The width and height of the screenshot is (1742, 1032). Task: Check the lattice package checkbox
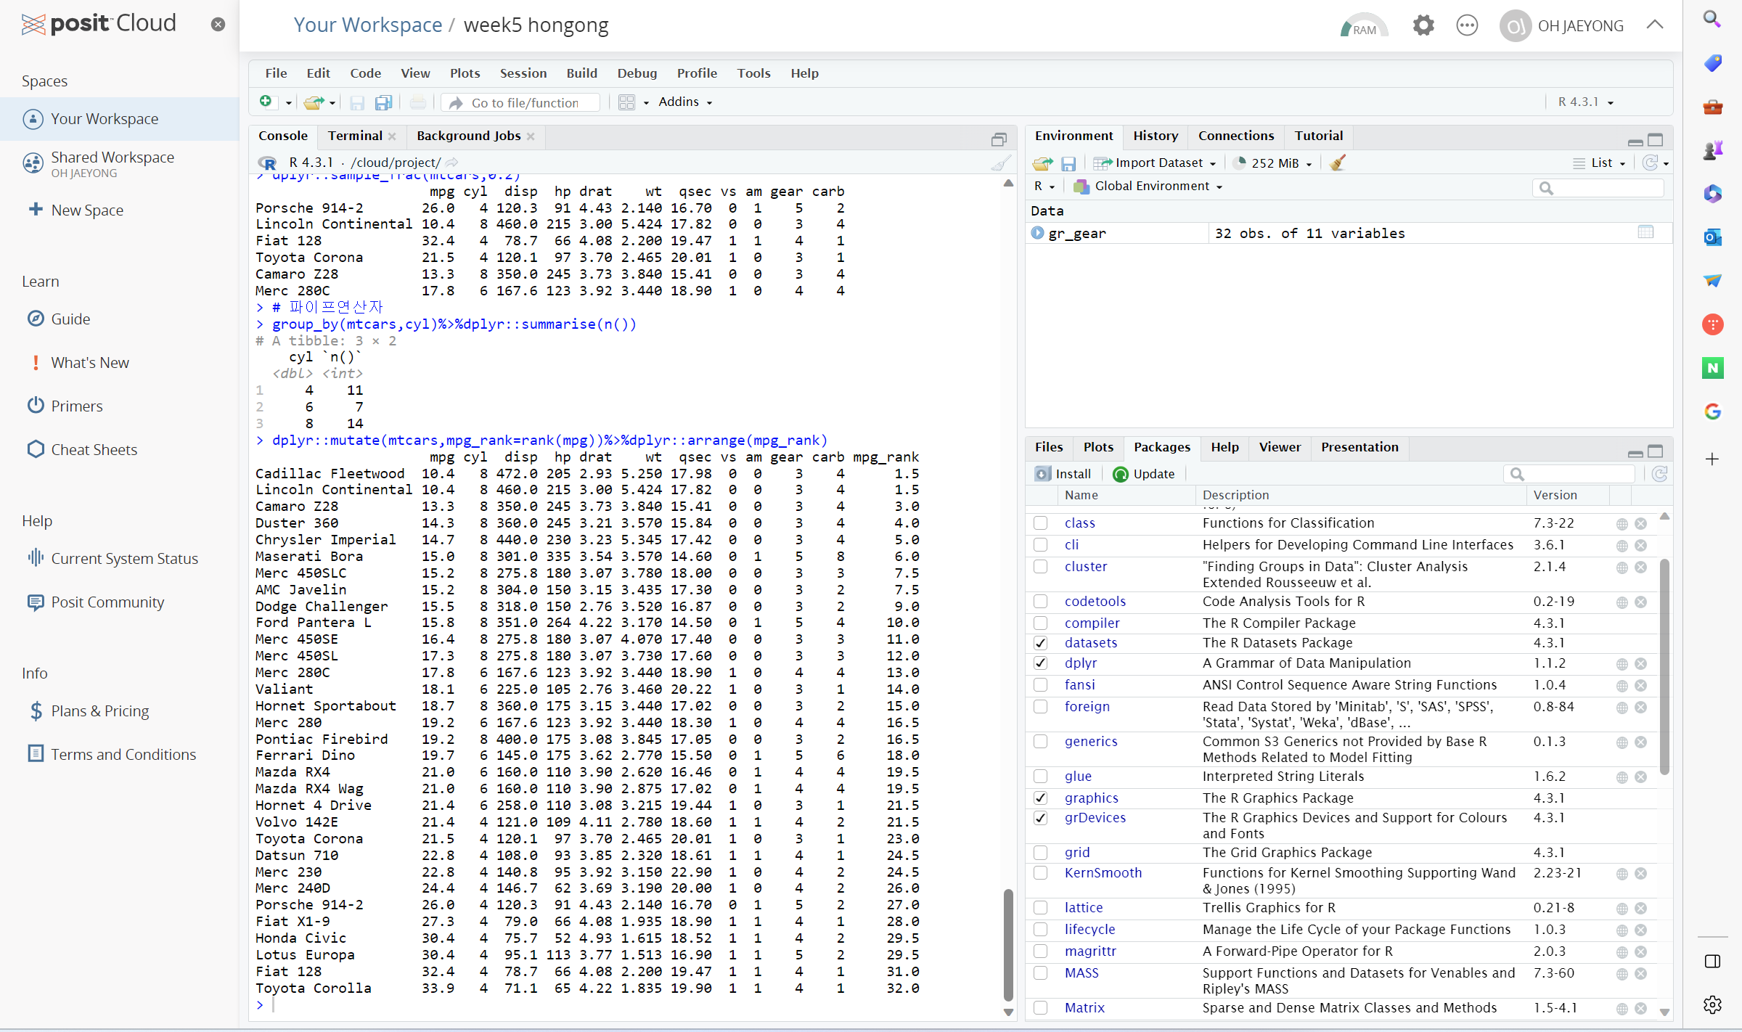[x=1041, y=907]
